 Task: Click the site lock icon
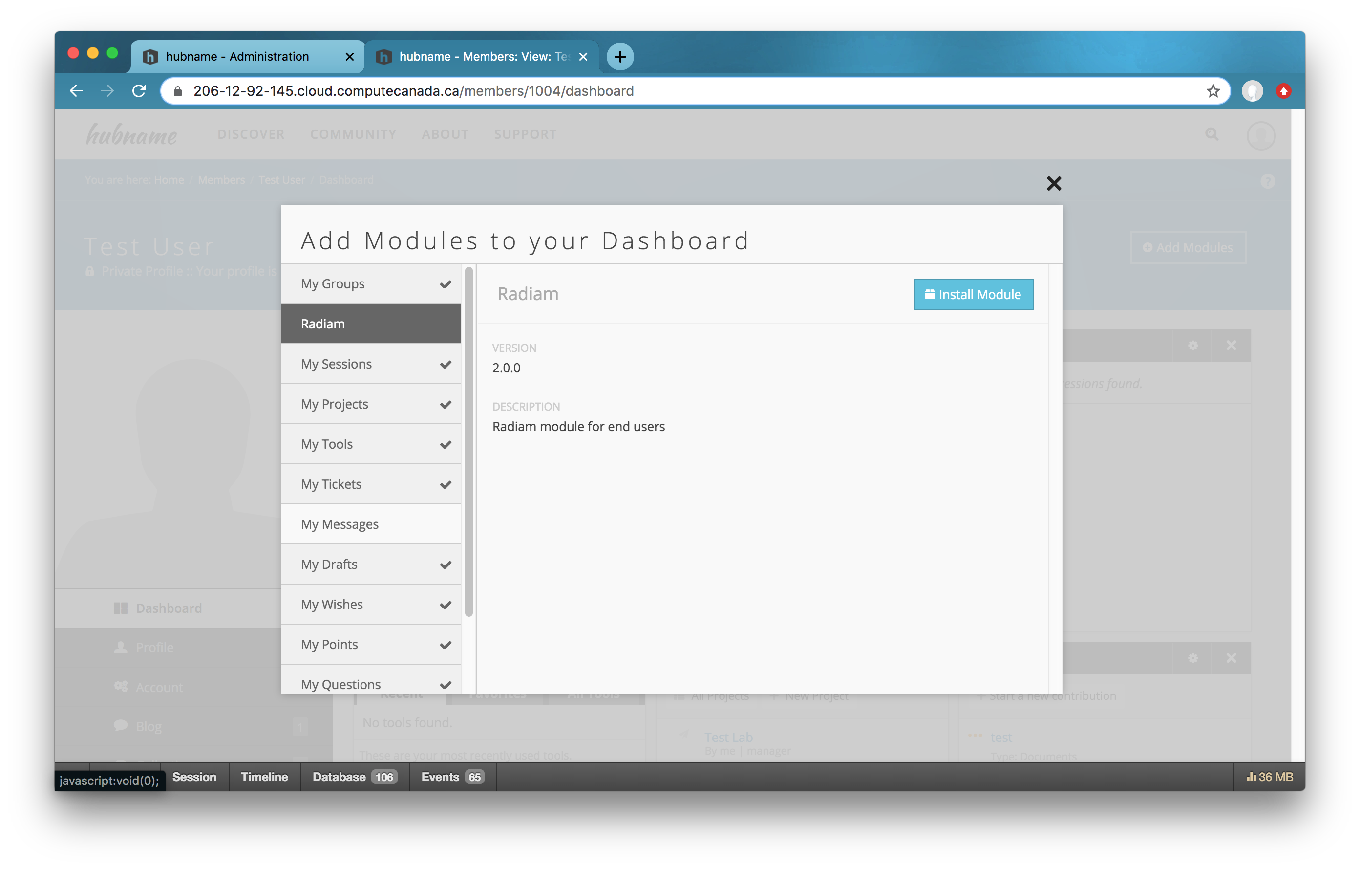177,91
